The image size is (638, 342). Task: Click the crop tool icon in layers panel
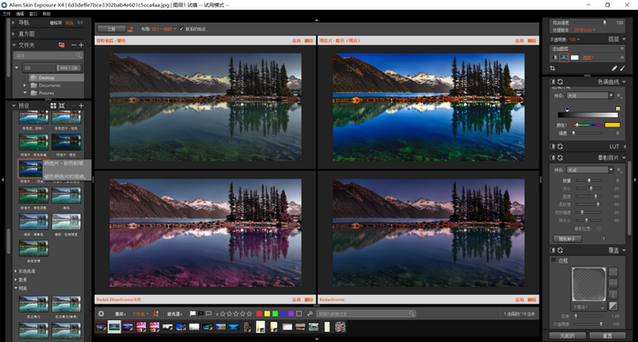[x=552, y=68]
